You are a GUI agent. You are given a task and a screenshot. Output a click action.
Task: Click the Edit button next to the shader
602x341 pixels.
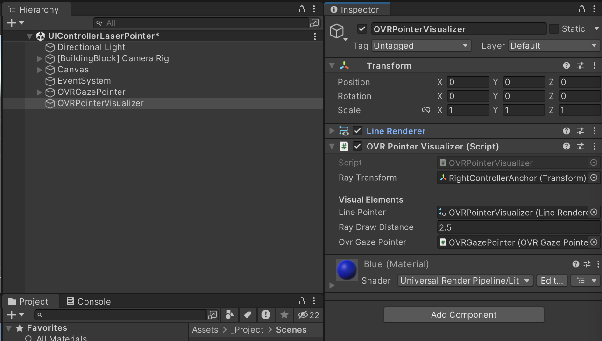(x=552, y=281)
